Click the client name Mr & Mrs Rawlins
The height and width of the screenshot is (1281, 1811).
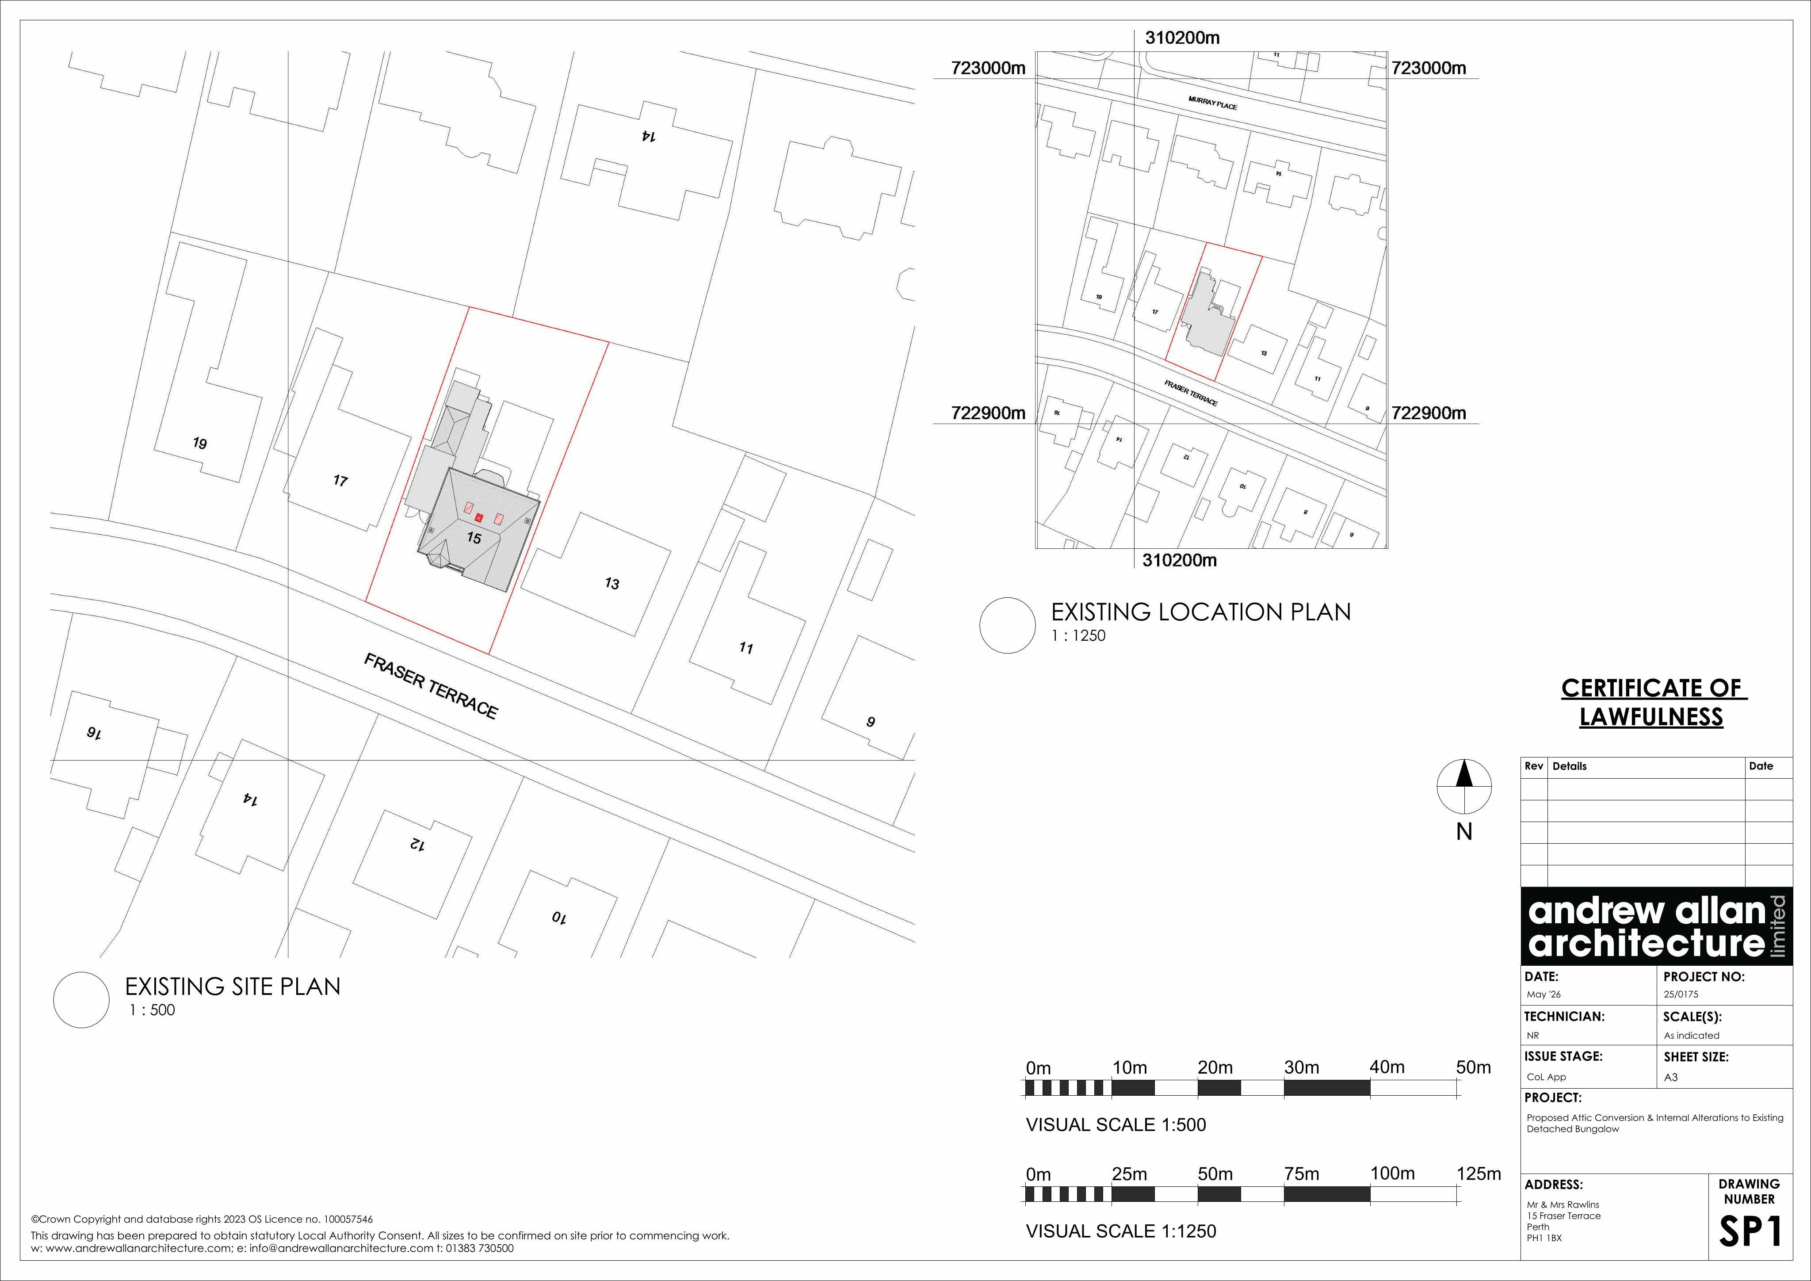point(1563,1205)
